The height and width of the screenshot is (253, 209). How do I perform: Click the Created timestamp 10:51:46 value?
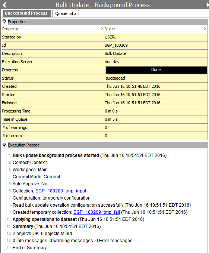tap(133, 86)
